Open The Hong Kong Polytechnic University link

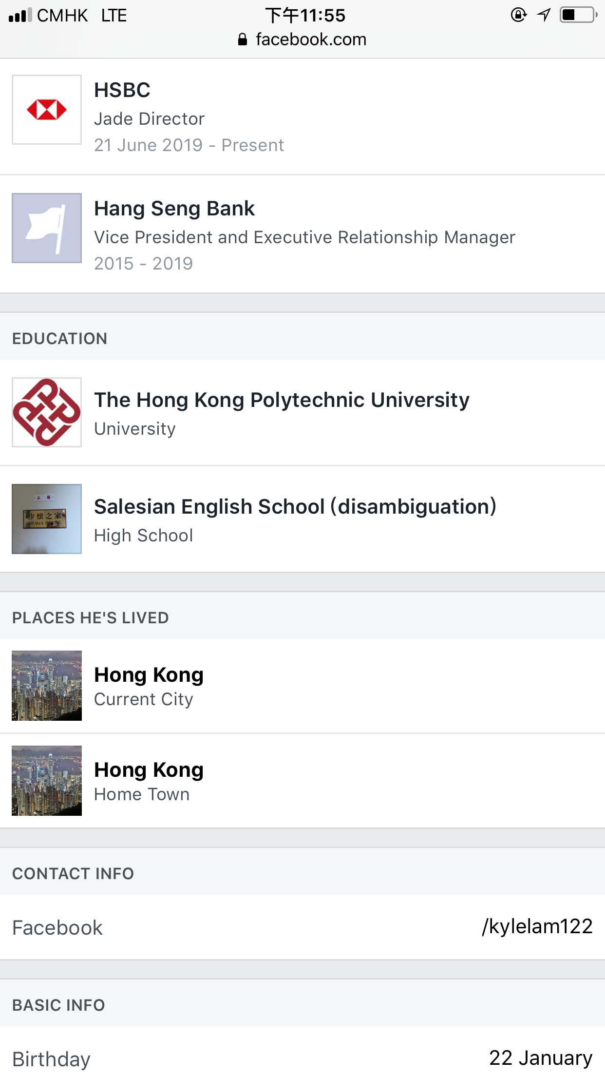282,400
